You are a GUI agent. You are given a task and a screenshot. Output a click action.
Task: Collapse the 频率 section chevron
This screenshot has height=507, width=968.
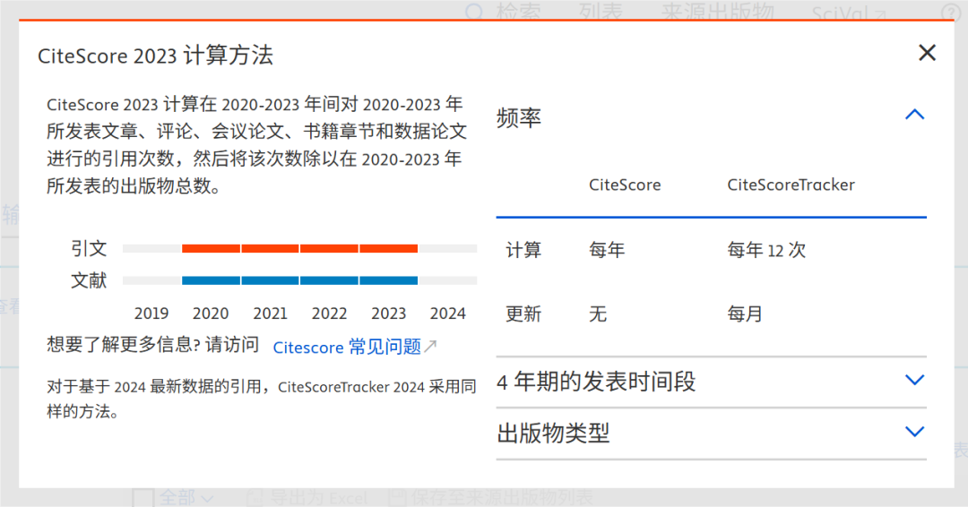coord(914,115)
